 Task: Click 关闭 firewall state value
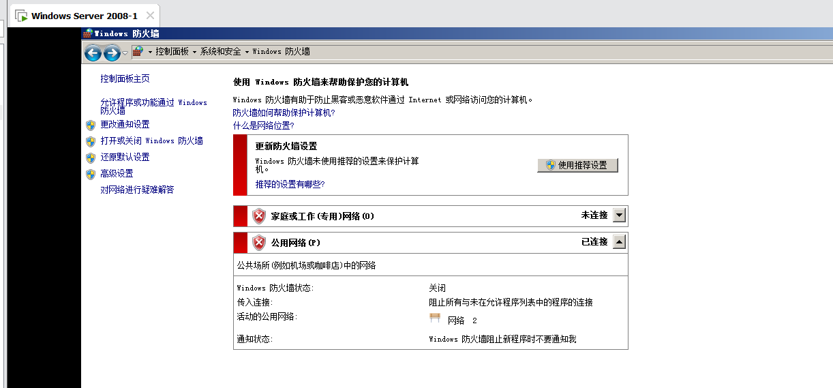437,289
